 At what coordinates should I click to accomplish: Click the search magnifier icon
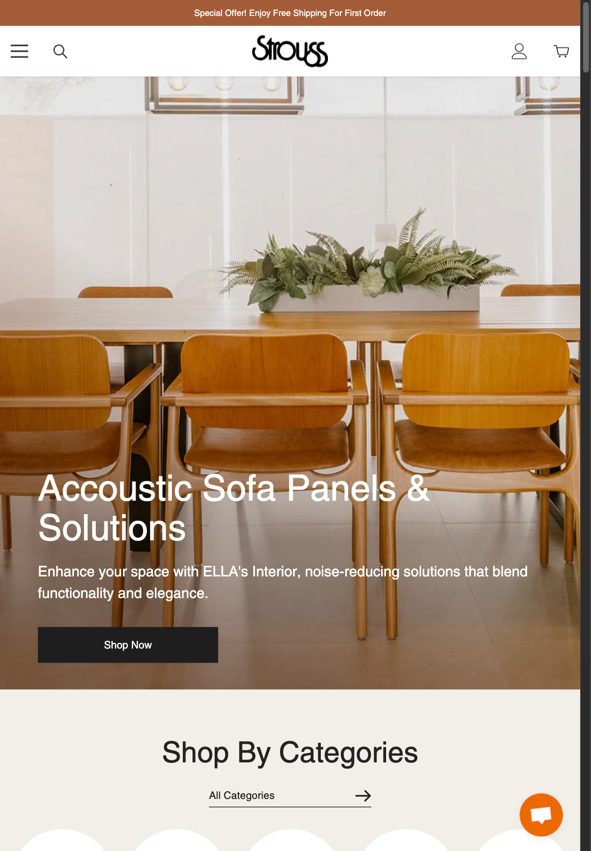[60, 51]
